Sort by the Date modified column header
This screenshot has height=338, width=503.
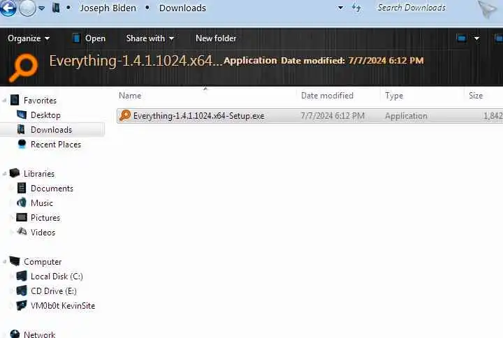[327, 96]
